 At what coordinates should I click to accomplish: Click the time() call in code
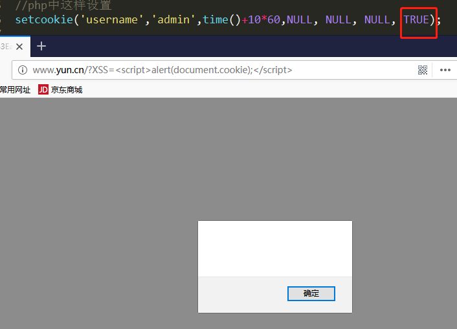(x=221, y=20)
